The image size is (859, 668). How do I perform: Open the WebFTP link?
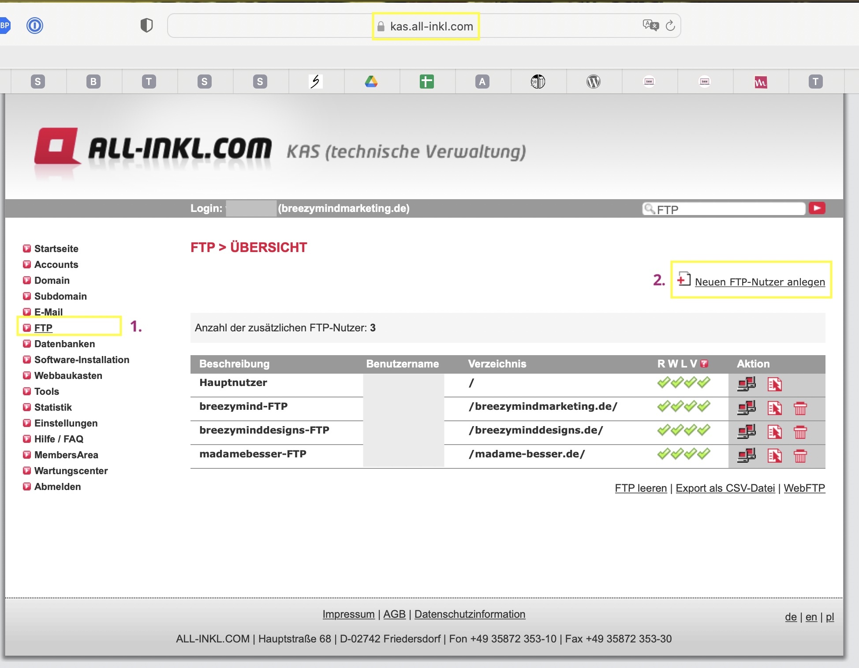tap(804, 488)
